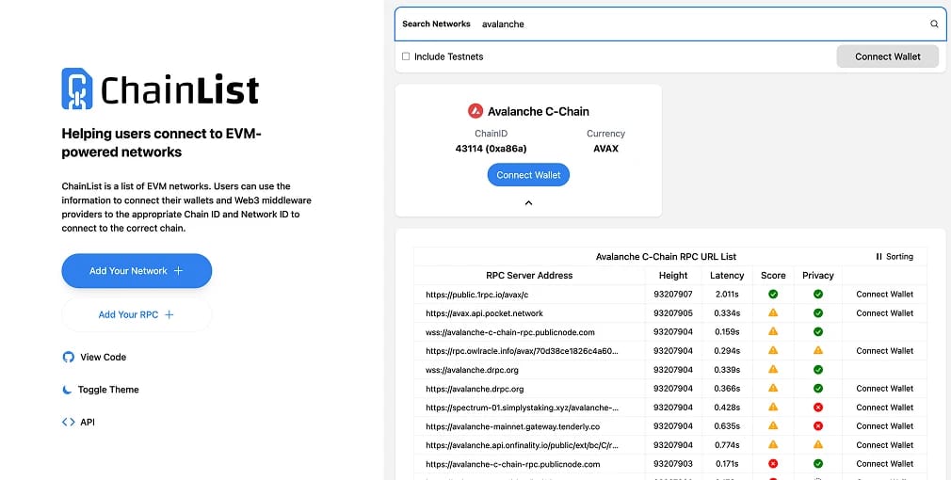Click the https://public.1rpc.io/avax/c address

point(477,295)
